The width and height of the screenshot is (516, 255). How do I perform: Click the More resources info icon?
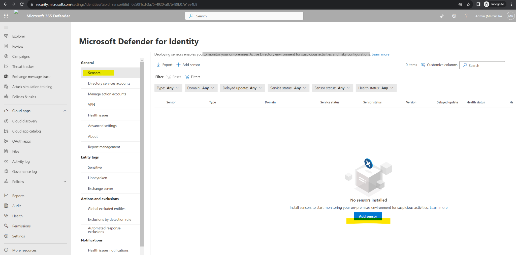point(6,250)
